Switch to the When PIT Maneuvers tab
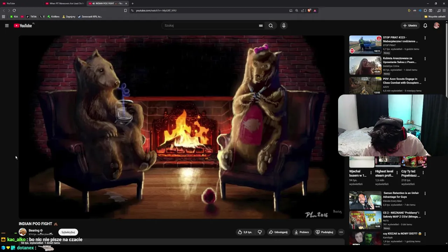 point(65,3)
